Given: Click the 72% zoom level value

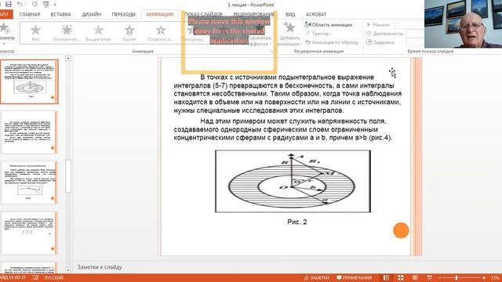Looking at the screenshot, I should (495, 278).
